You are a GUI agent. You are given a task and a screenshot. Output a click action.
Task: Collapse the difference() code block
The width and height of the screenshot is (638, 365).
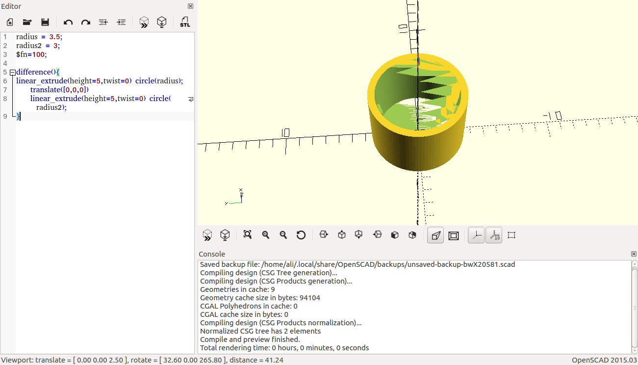12,72
